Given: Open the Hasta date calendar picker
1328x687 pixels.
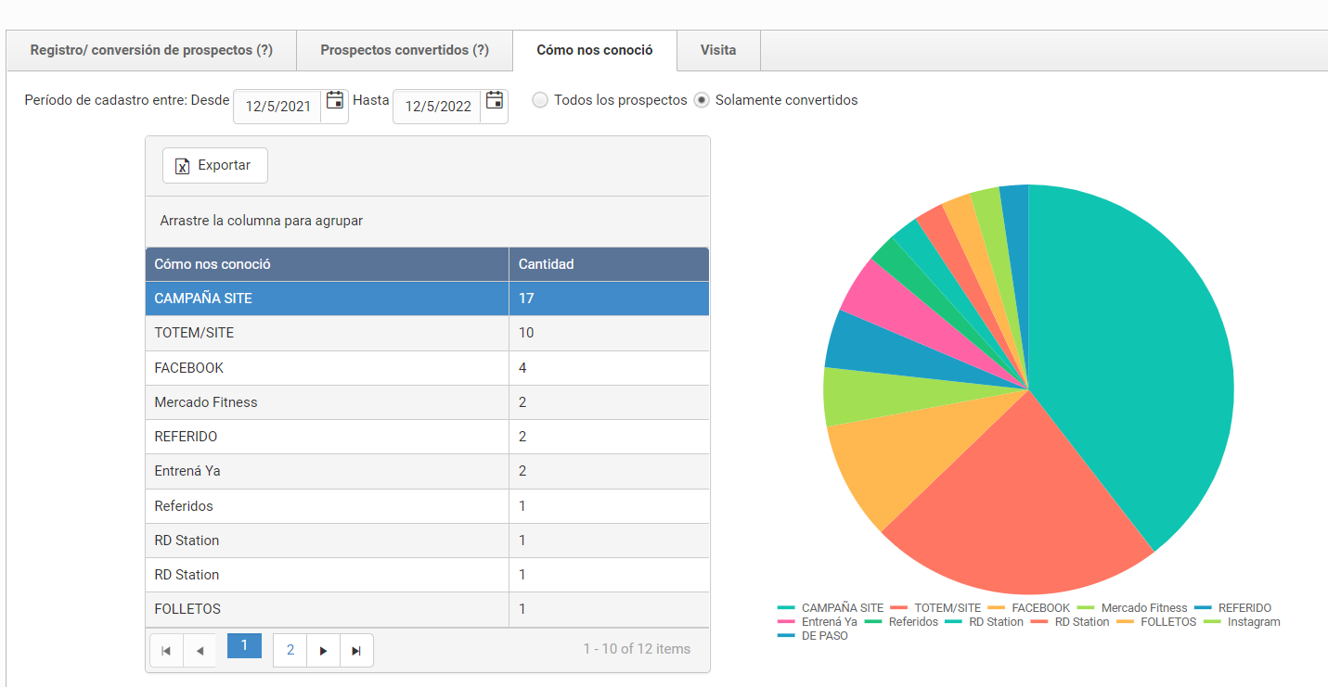Looking at the screenshot, I should [495, 101].
